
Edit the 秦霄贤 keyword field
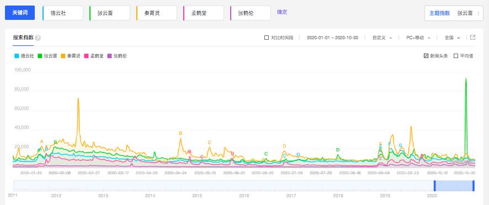click(157, 13)
